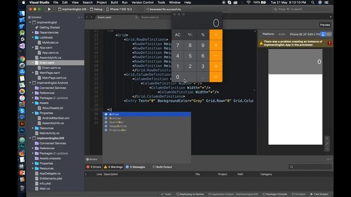Click the Errors pad search field
The width and height of the screenshot is (351, 197).
(x=310, y=166)
